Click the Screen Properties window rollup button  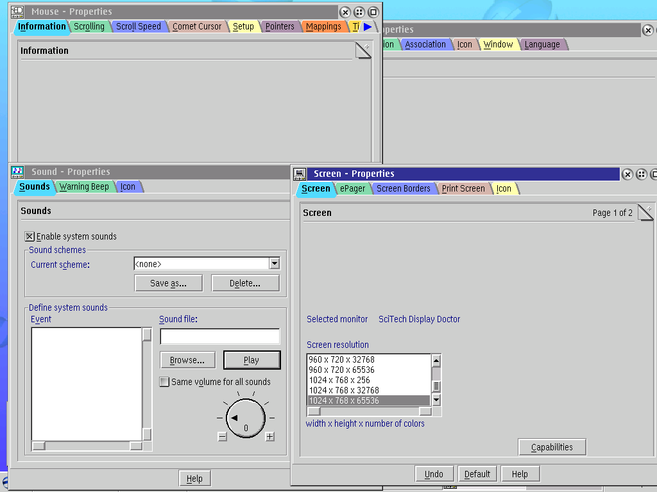point(642,174)
